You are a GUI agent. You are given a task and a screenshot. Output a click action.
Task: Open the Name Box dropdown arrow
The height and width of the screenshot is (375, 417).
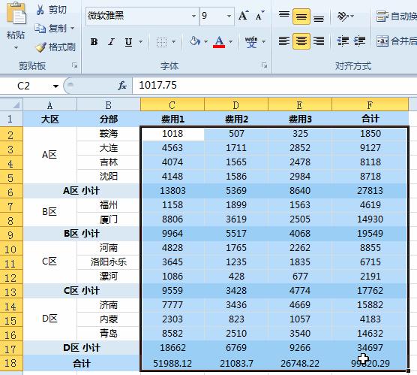[55, 86]
